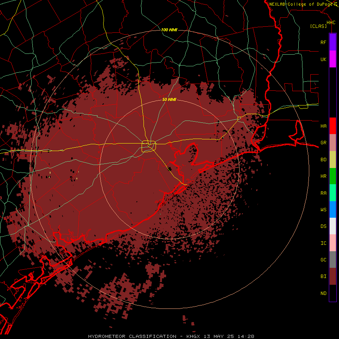The image size is (339, 339).
Task: Click the RF purple legend swatch
Action: tap(333, 42)
